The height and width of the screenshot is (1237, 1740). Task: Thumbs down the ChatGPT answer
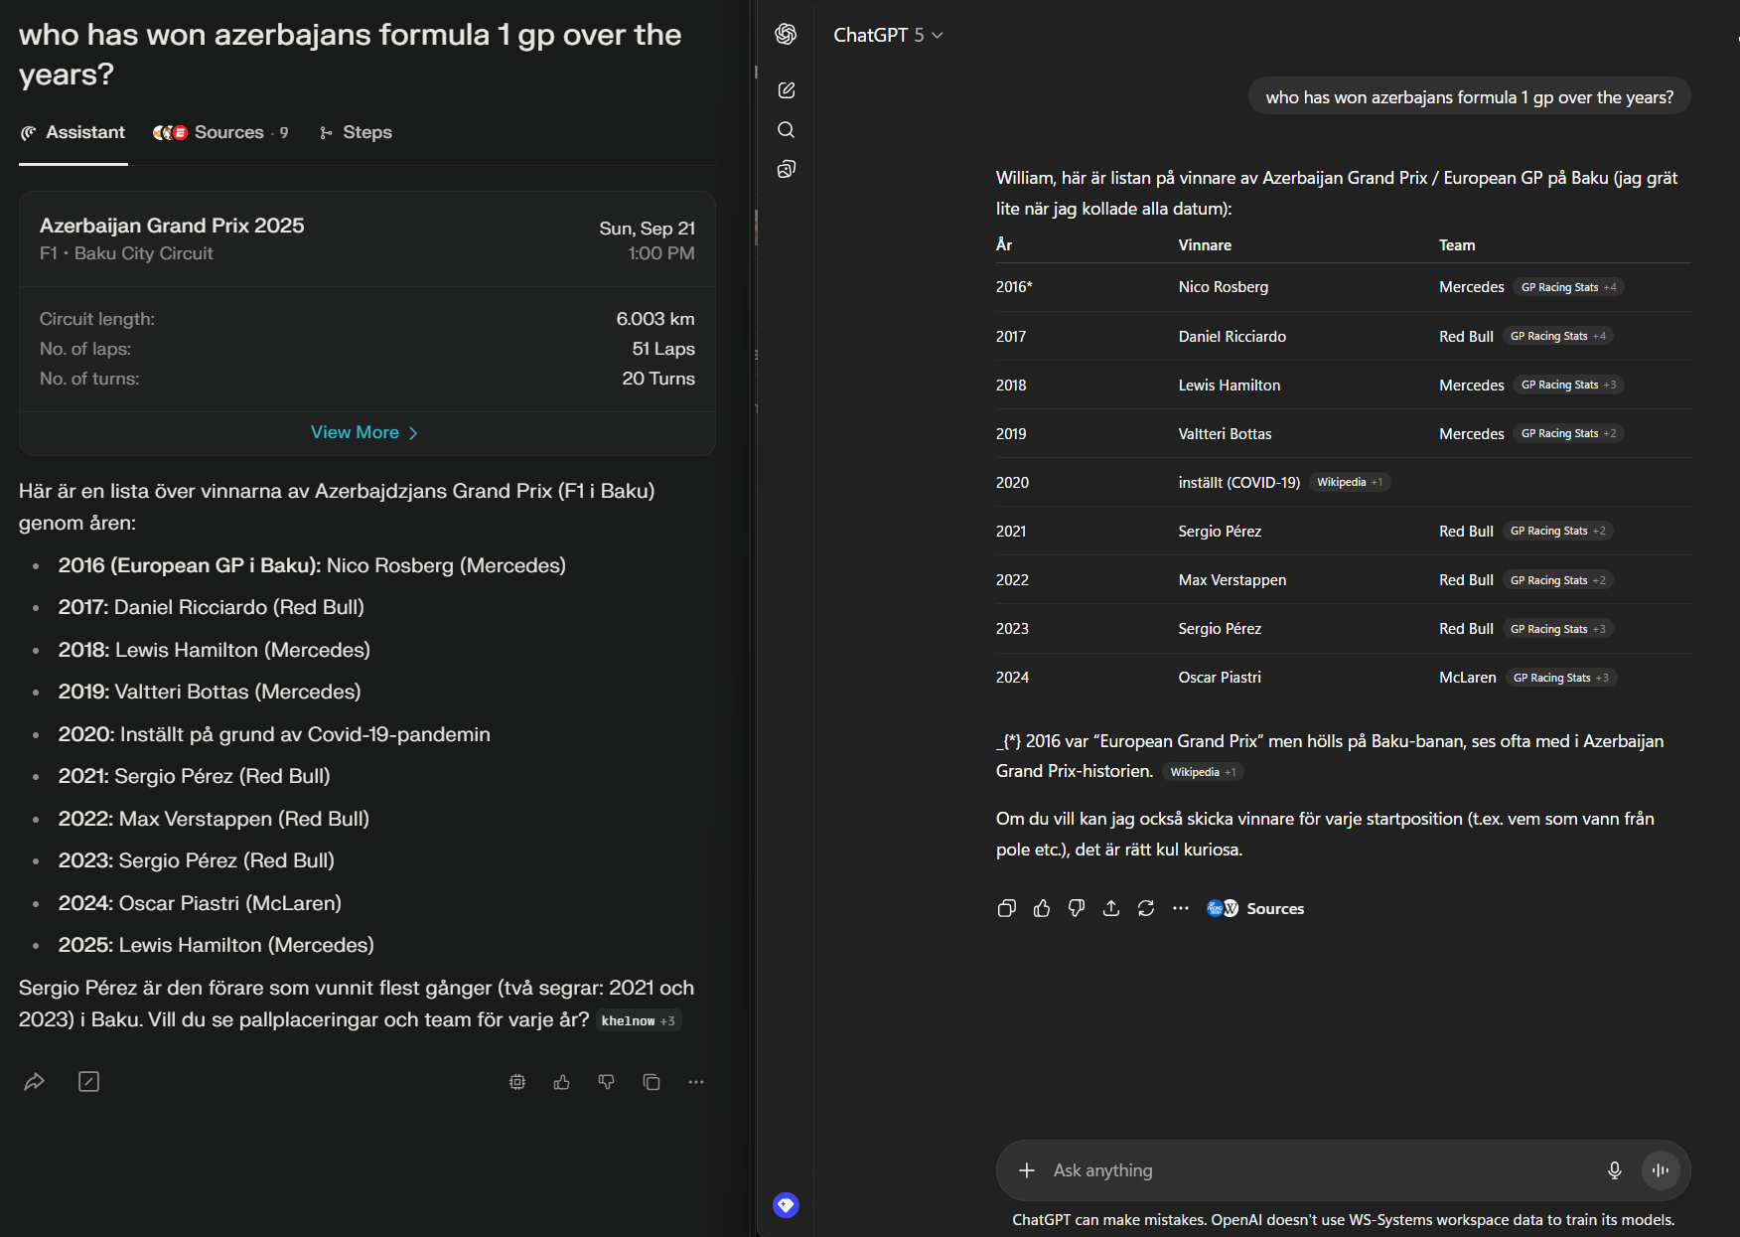pos(1077,908)
